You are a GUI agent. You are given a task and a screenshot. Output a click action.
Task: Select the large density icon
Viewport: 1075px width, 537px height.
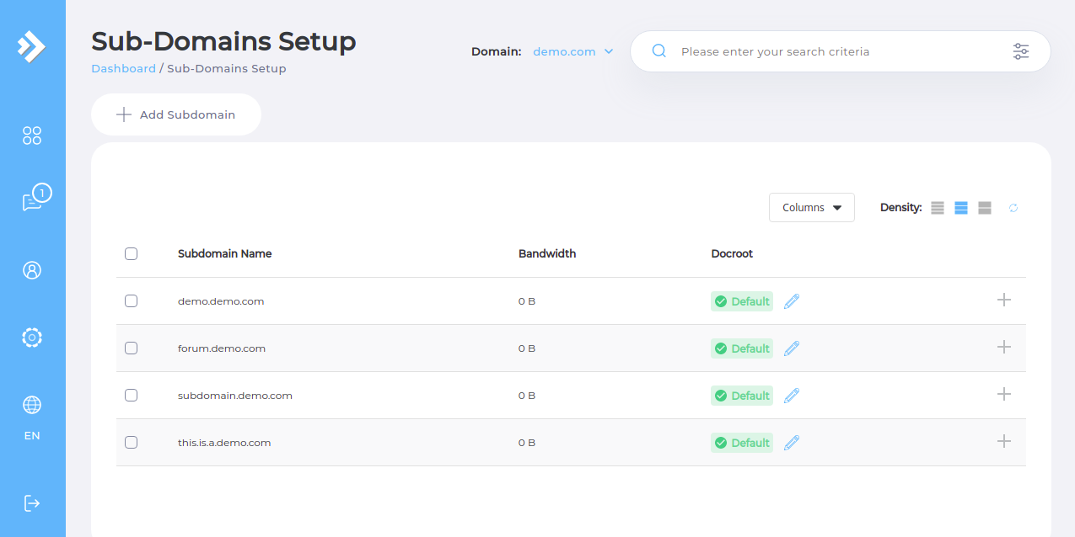(985, 208)
